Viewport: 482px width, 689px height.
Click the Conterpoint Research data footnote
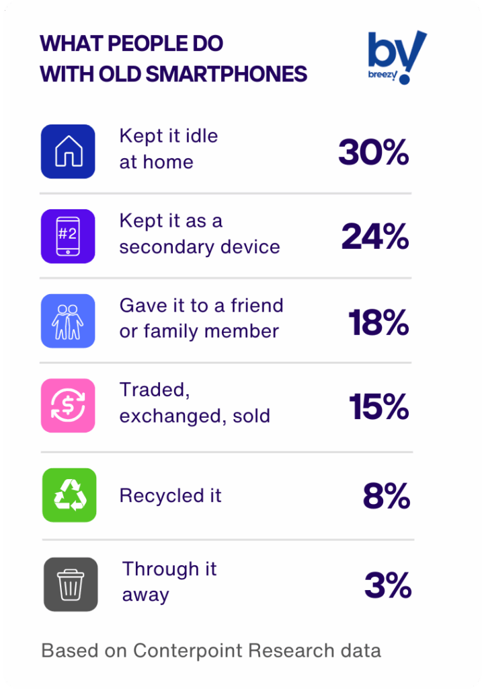click(211, 651)
